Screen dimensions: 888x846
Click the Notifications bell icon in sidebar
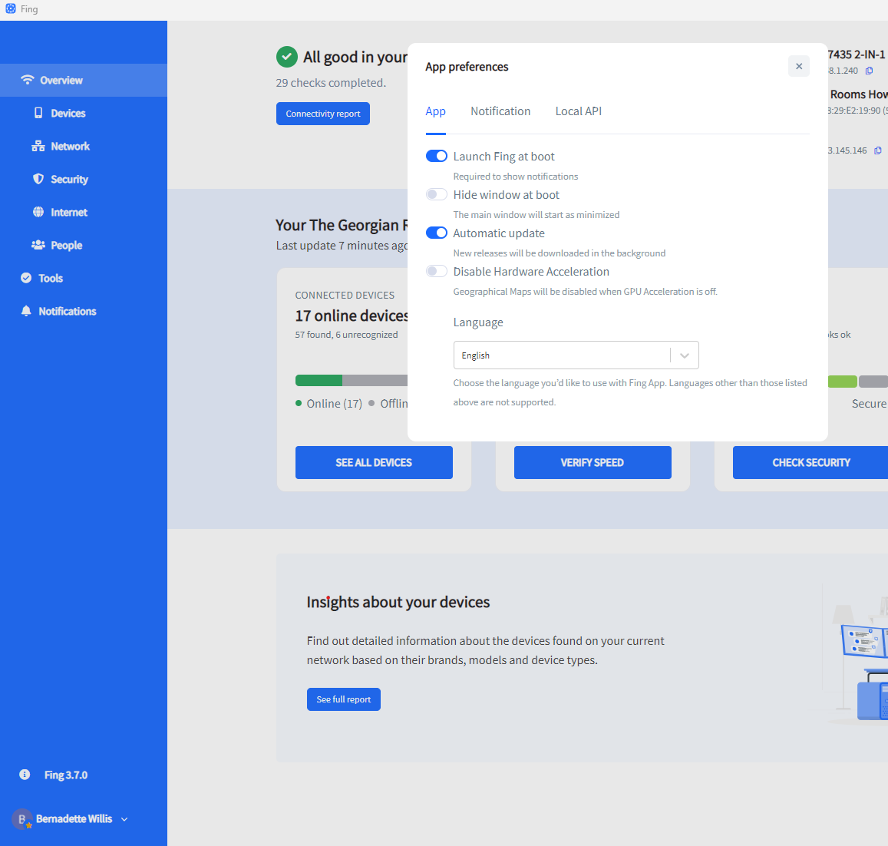coord(26,310)
